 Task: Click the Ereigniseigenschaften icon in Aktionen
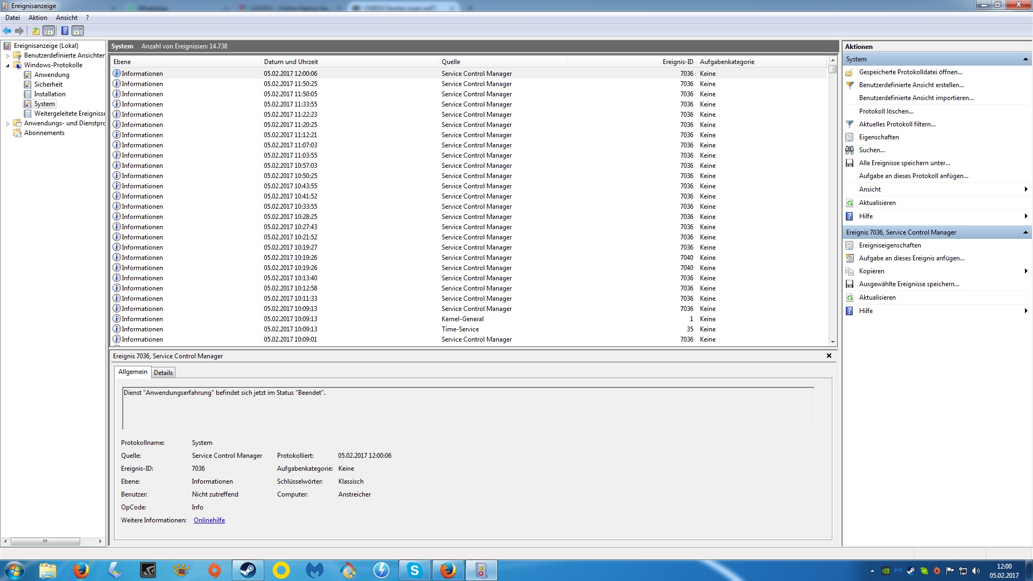coord(850,245)
